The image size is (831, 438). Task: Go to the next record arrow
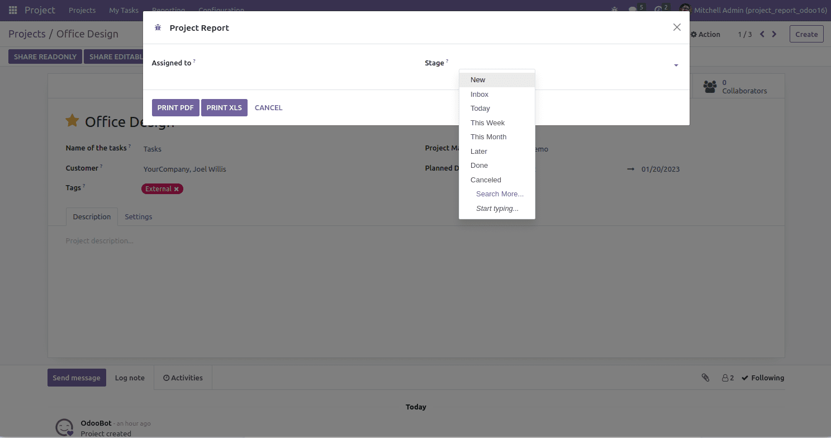(774, 34)
